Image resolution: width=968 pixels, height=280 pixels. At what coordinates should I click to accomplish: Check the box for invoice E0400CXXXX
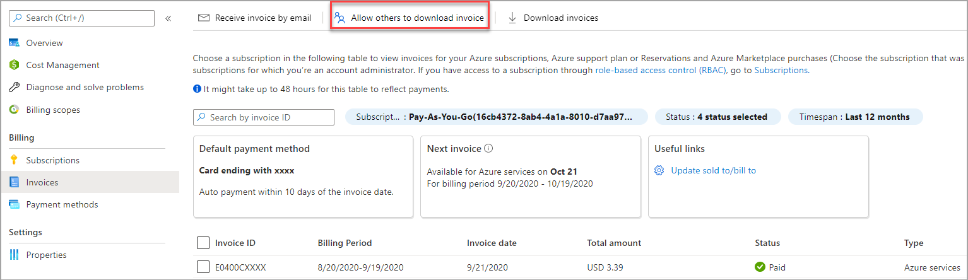click(x=203, y=267)
